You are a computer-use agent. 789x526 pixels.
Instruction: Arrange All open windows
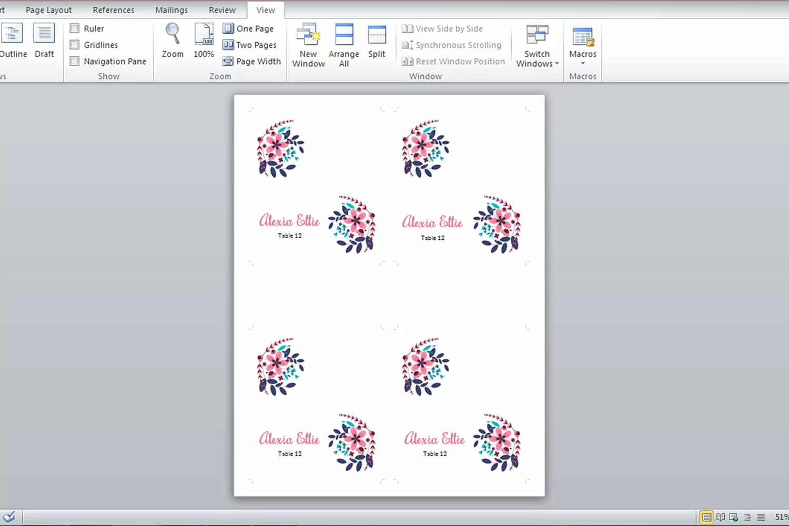pyautogui.click(x=344, y=45)
